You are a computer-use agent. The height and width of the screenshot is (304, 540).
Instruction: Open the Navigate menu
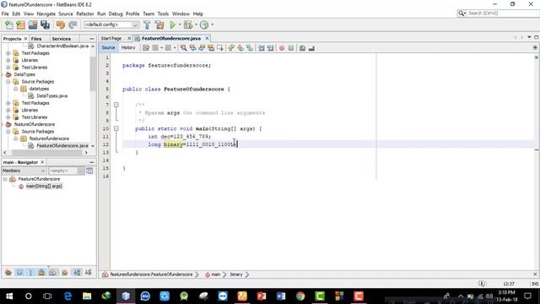pyautogui.click(x=46, y=14)
